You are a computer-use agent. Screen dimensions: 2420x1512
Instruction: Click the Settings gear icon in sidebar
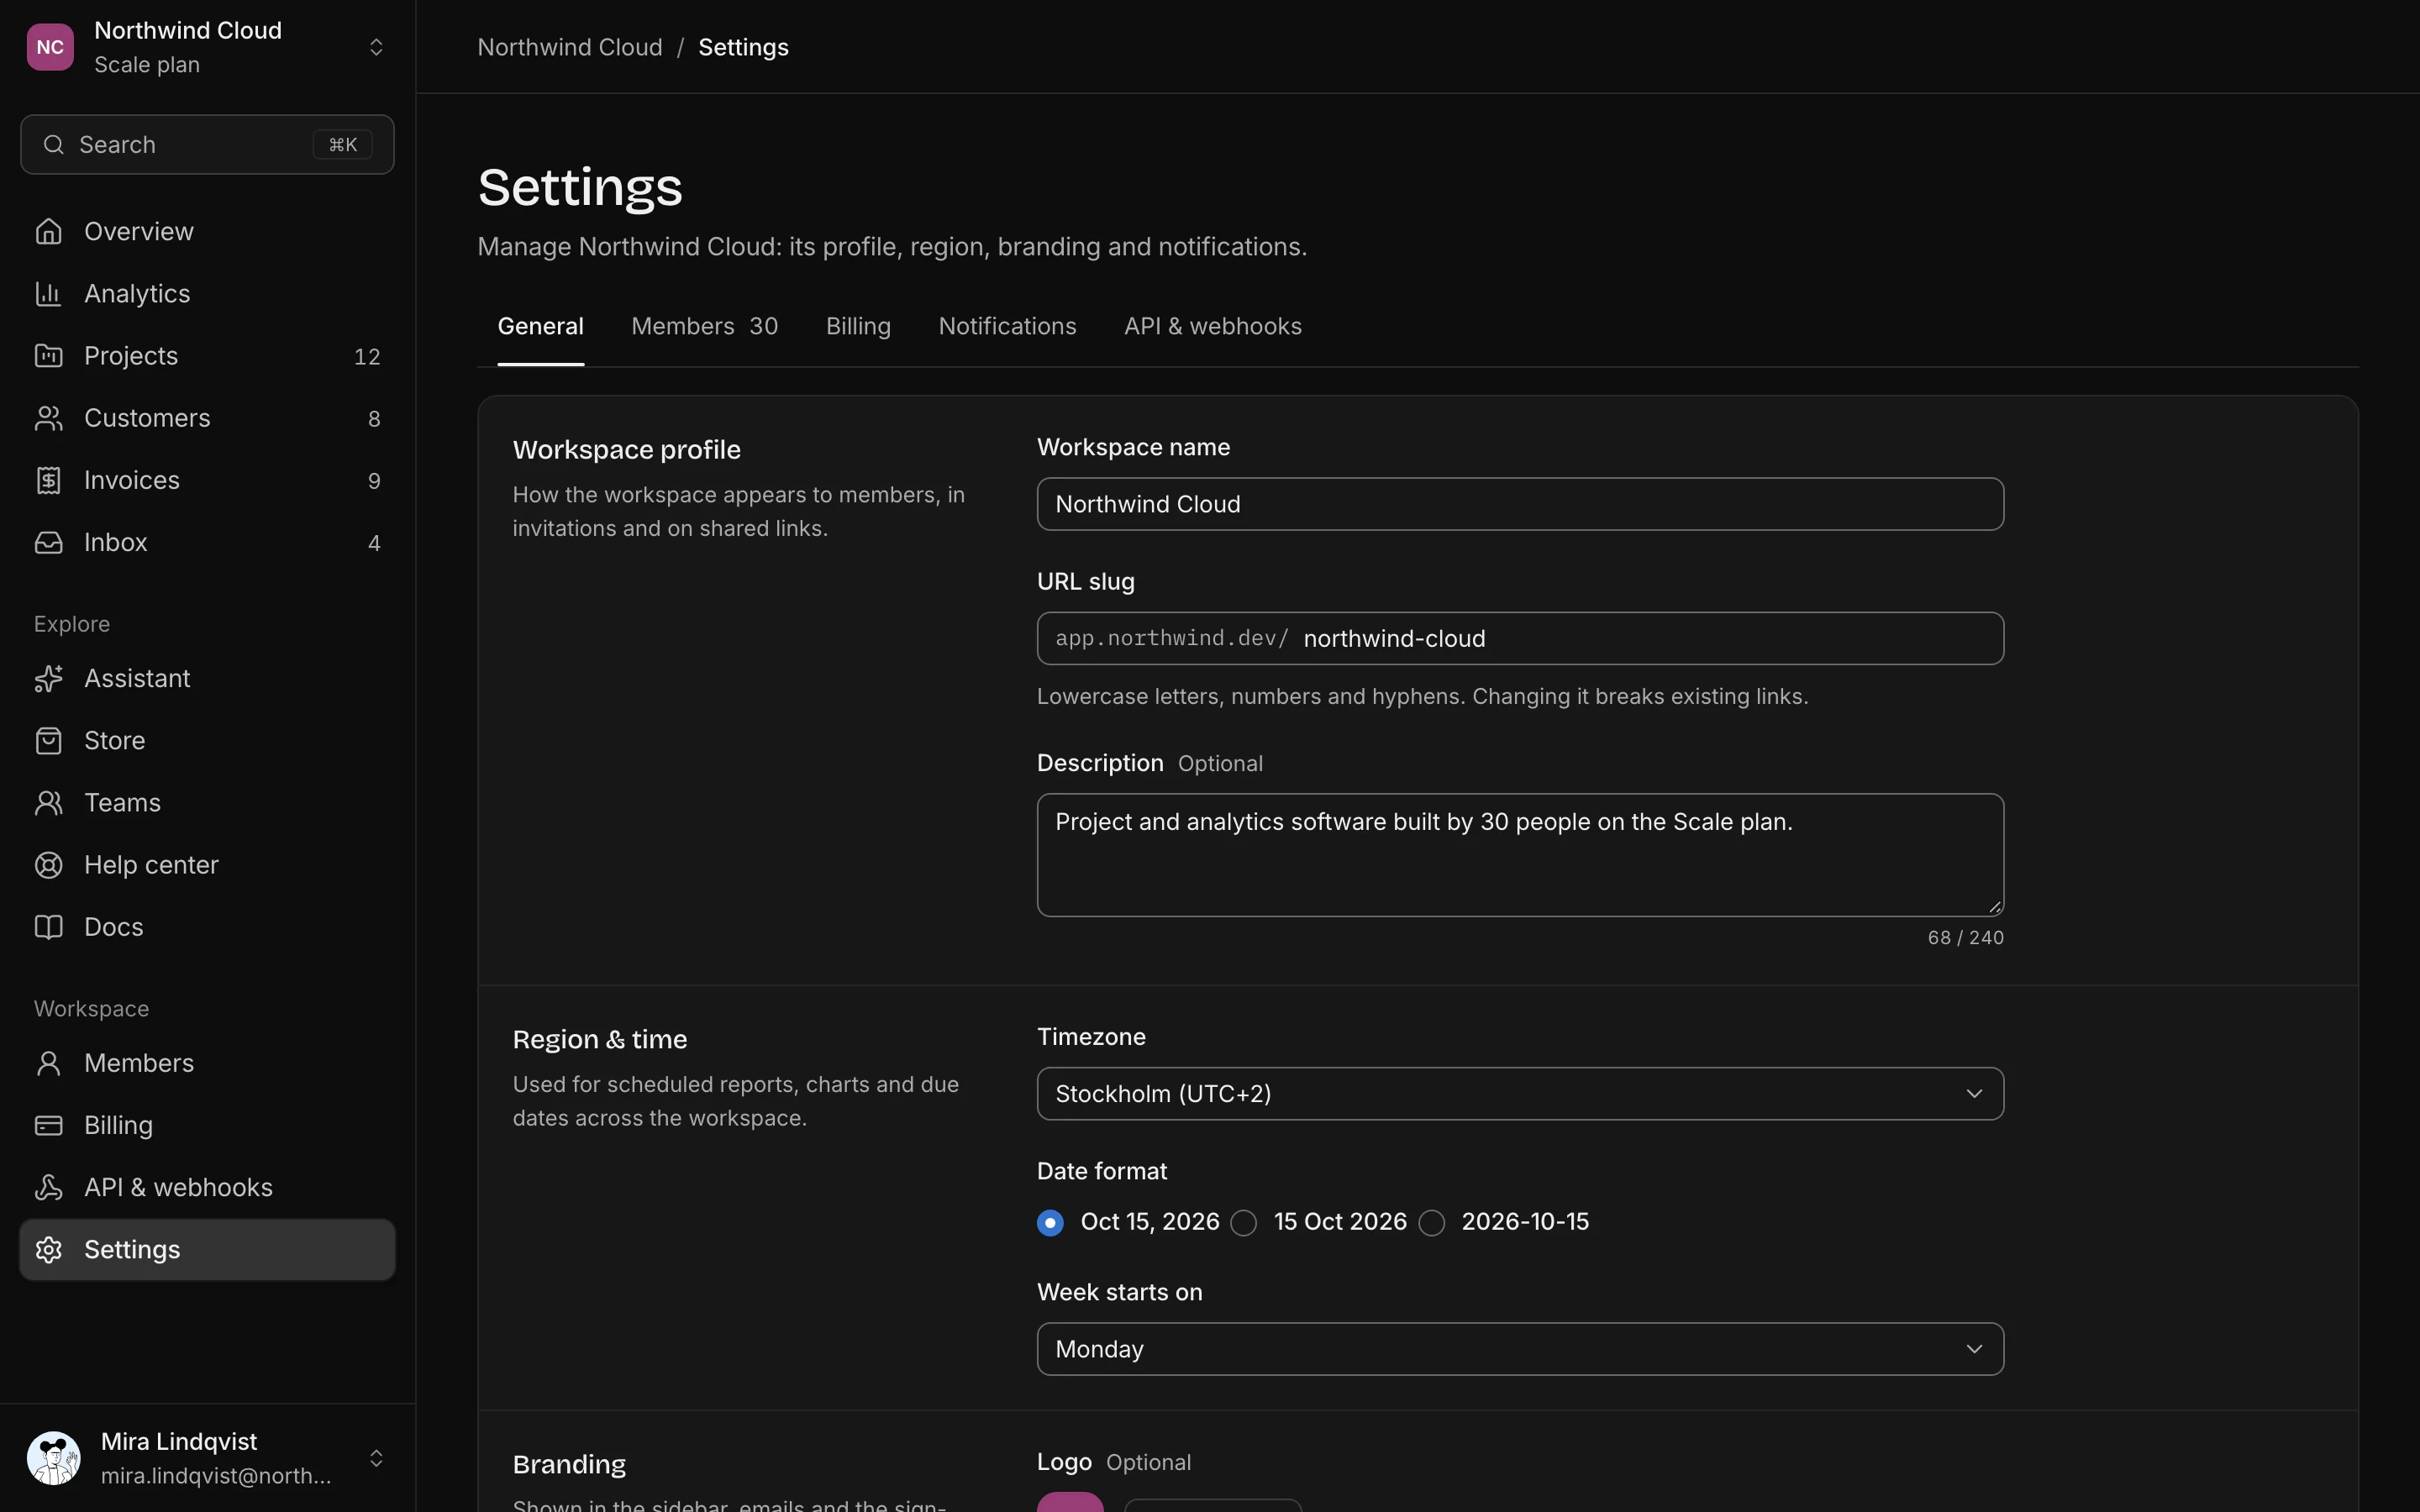point(49,1249)
